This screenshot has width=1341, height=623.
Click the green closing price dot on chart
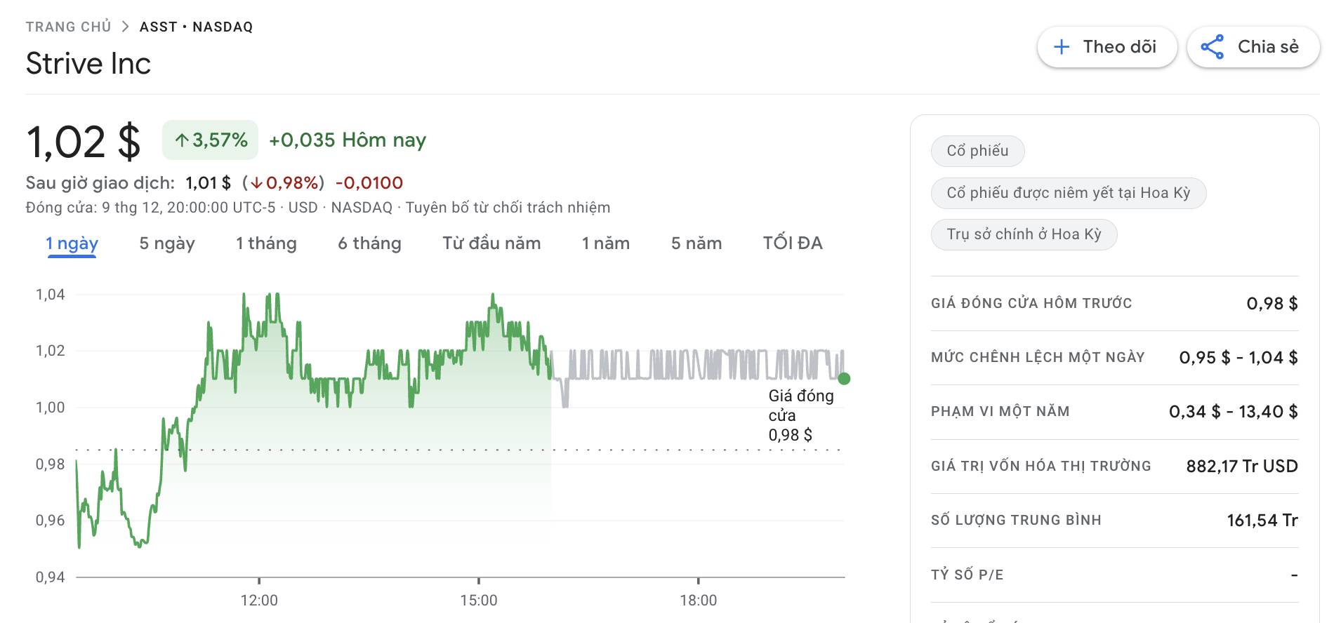pyautogui.click(x=844, y=379)
